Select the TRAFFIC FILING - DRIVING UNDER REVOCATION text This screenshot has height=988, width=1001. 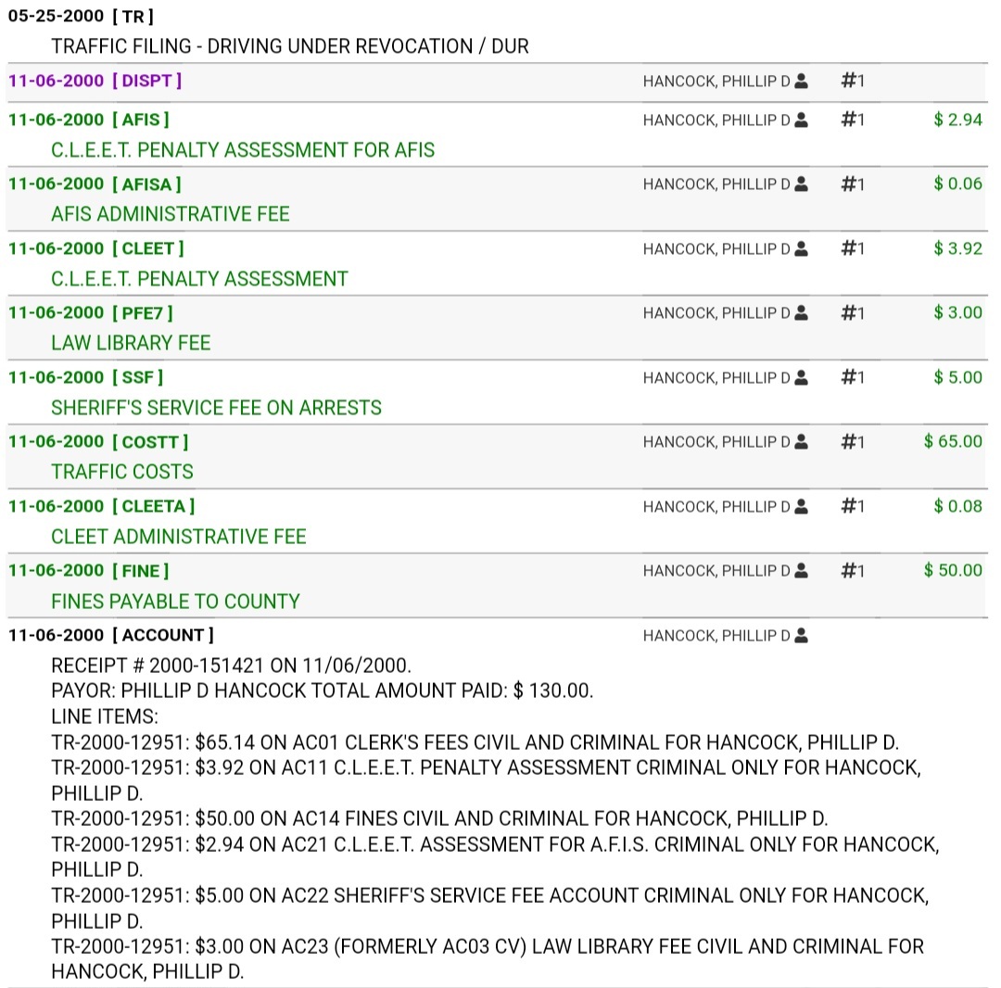289,46
